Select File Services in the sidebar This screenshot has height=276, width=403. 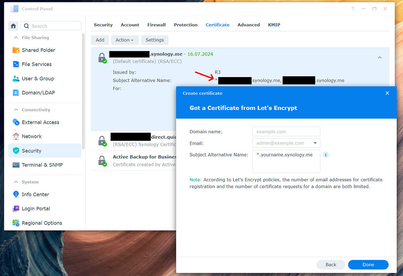pos(37,64)
